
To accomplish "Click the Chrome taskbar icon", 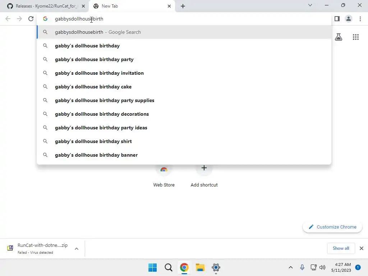I will [x=184, y=267].
